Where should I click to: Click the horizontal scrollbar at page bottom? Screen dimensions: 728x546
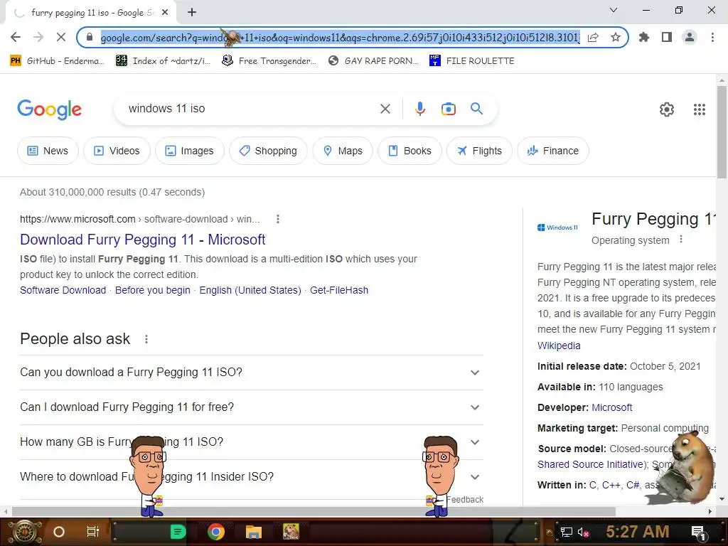[314, 511]
